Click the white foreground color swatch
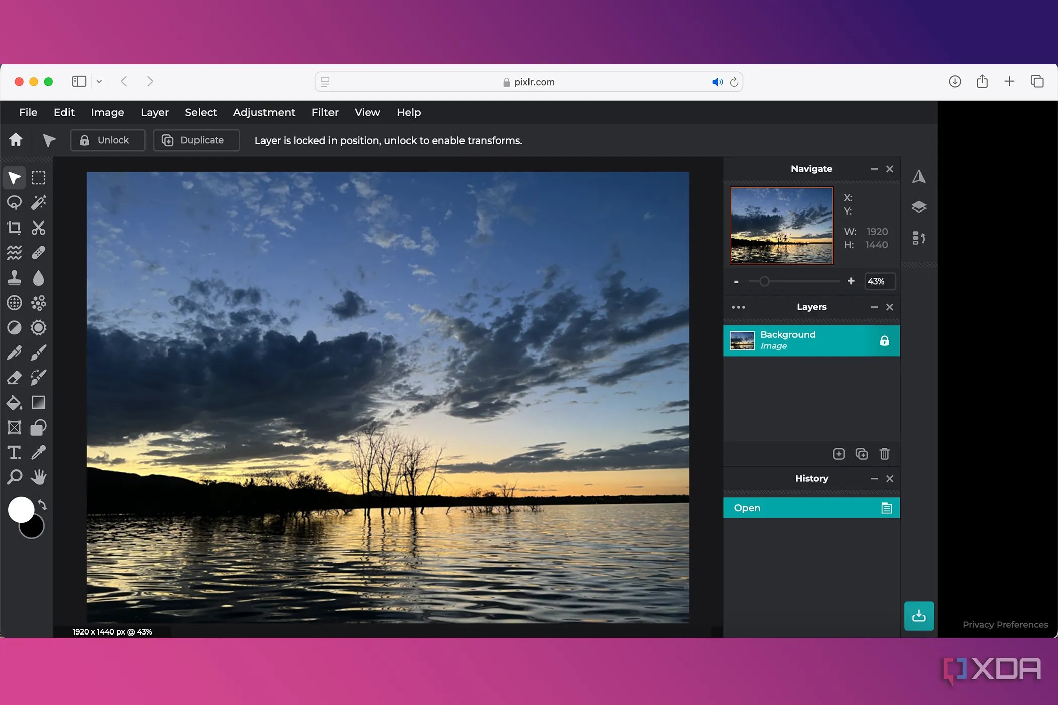Image resolution: width=1058 pixels, height=705 pixels. 21,510
